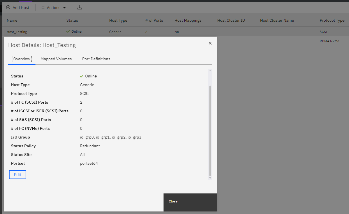Image resolution: width=349 pixels, height=214 pixels.
Task: Click the download/export icon in toolbar
Action: pyautogui.click(x=80, y=8)
